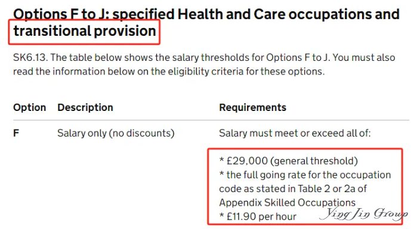Click the table header divider line
The width and height of the screenshot is (414, 232).
211,120
